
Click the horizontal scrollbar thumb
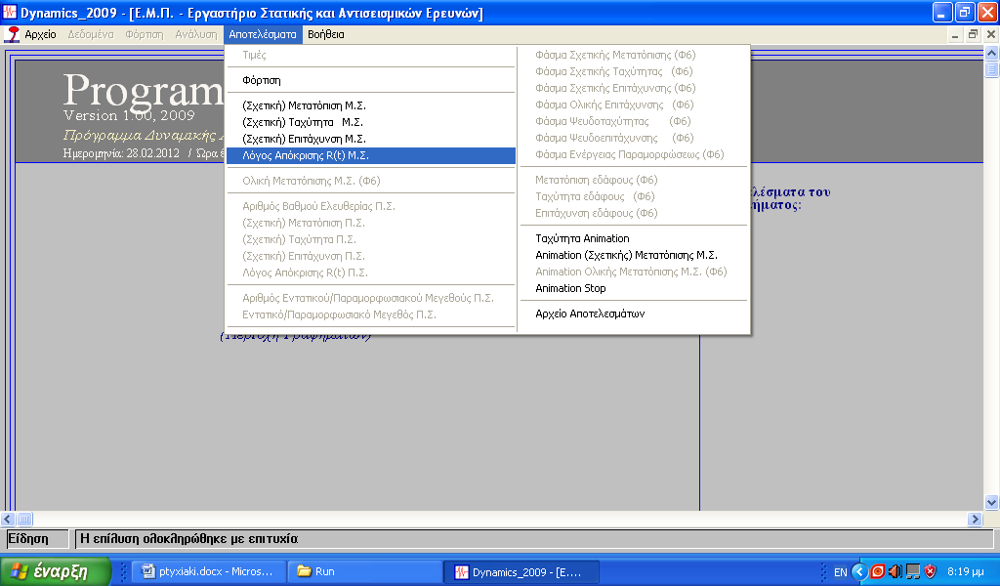24,519
